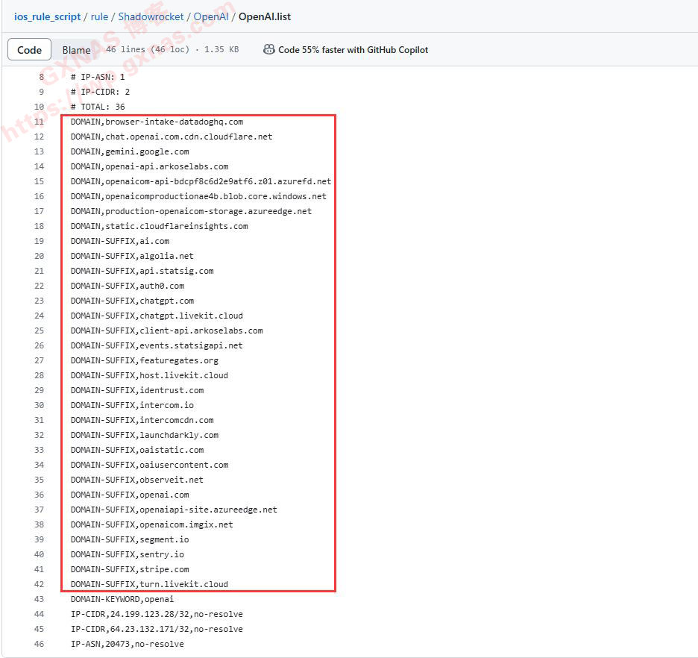Viewport: 698px width, 658px height.
Task: Go to the rule folder breadcrumb
Action: click(x=99, y=16)
